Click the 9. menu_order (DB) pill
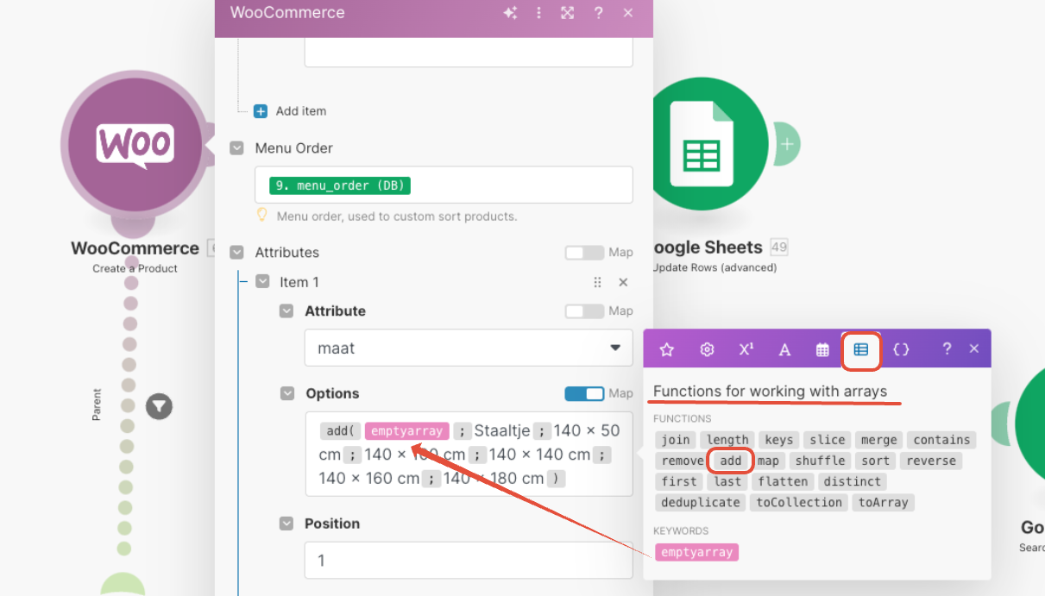 click(340, 185)
